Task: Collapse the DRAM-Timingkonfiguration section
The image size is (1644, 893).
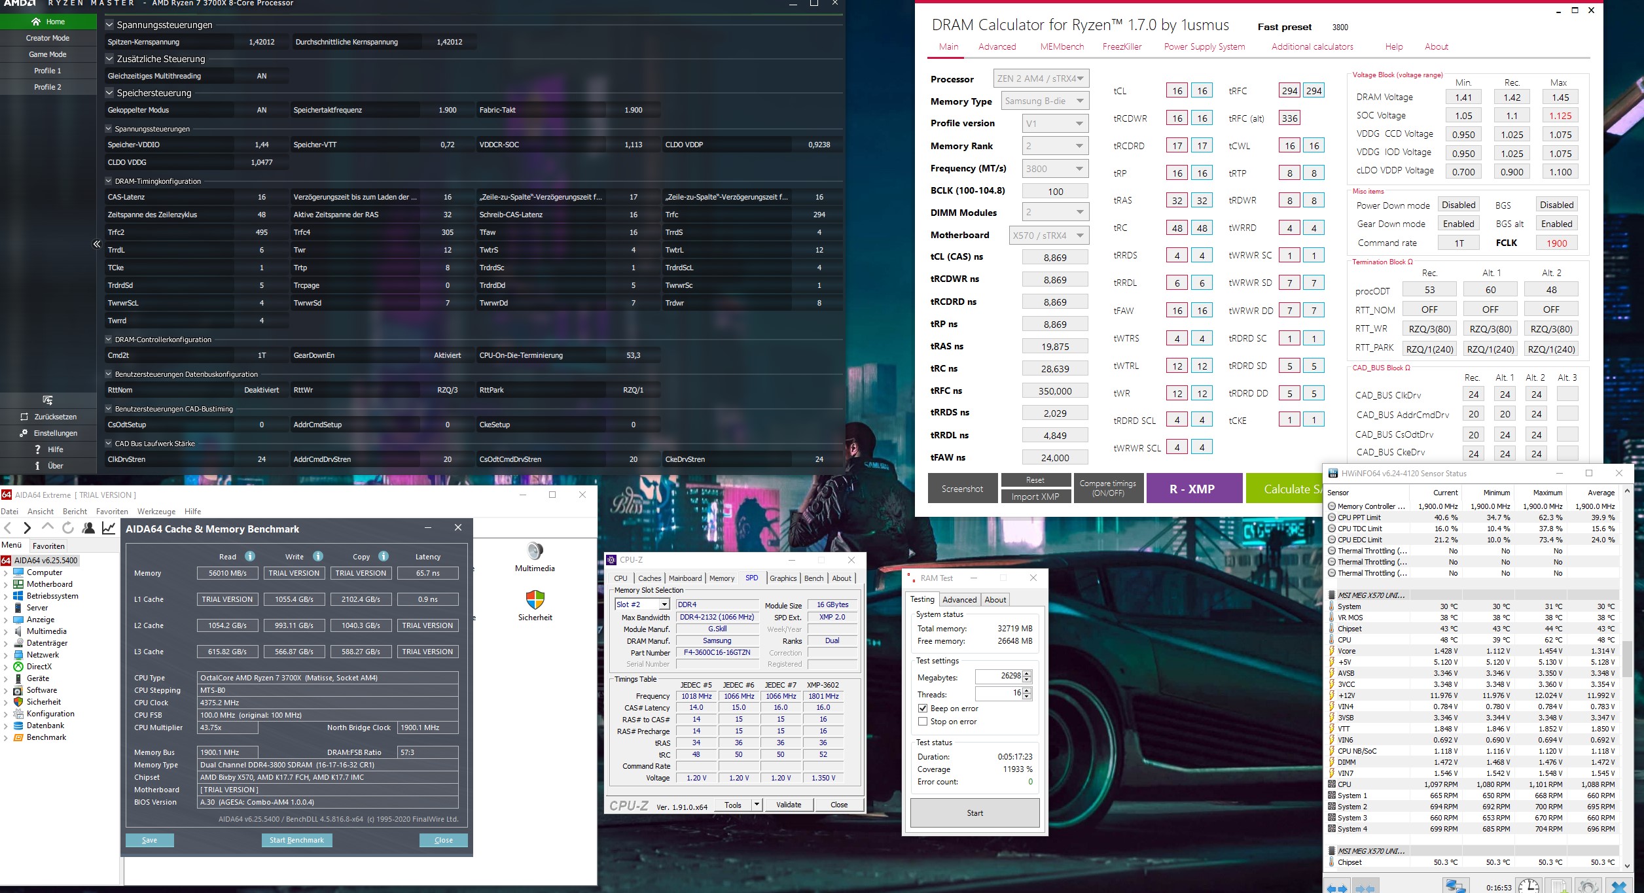Action: [109, 181]
